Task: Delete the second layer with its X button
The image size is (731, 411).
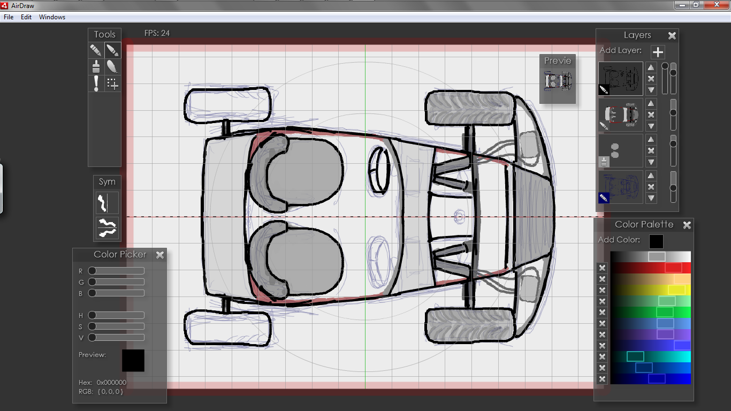Action: (651, 115)
